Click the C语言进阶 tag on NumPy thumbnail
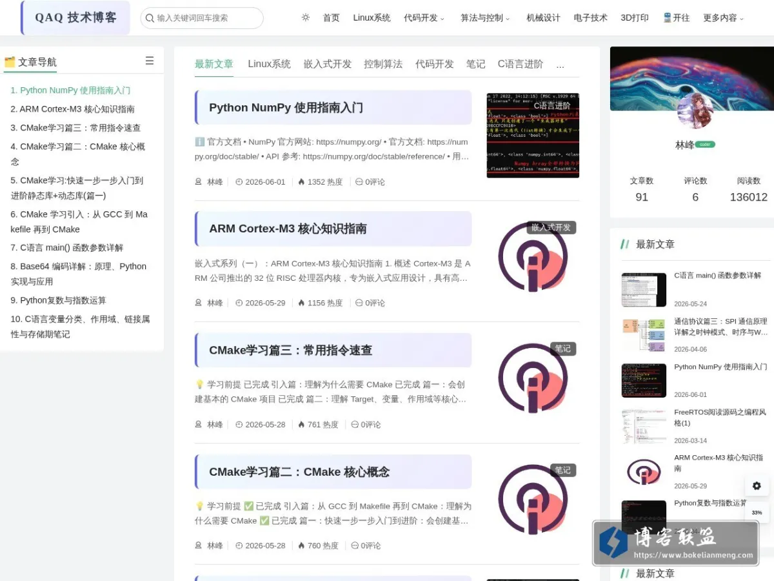This screenshot has height=581, width=774. pyautogui.click(x=552, y=105)
